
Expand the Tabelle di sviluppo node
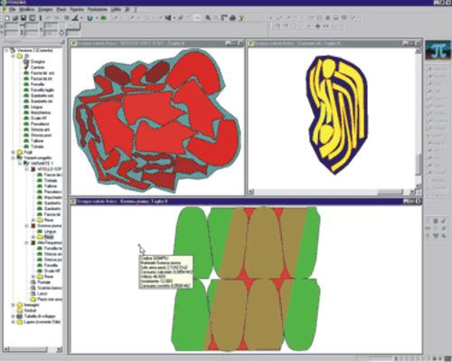point(14,317)
